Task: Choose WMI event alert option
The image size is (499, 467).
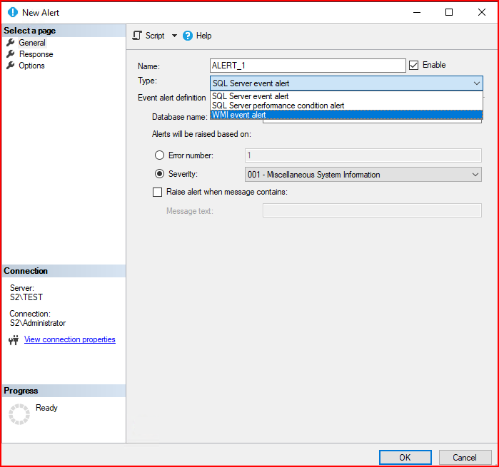Action: click(x=346, y=115)
